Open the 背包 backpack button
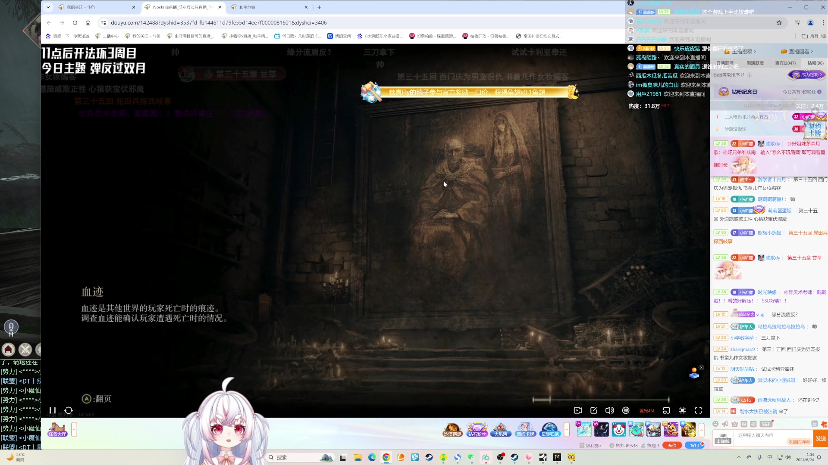This screenshot has height=465, width=828. (694, 445)
